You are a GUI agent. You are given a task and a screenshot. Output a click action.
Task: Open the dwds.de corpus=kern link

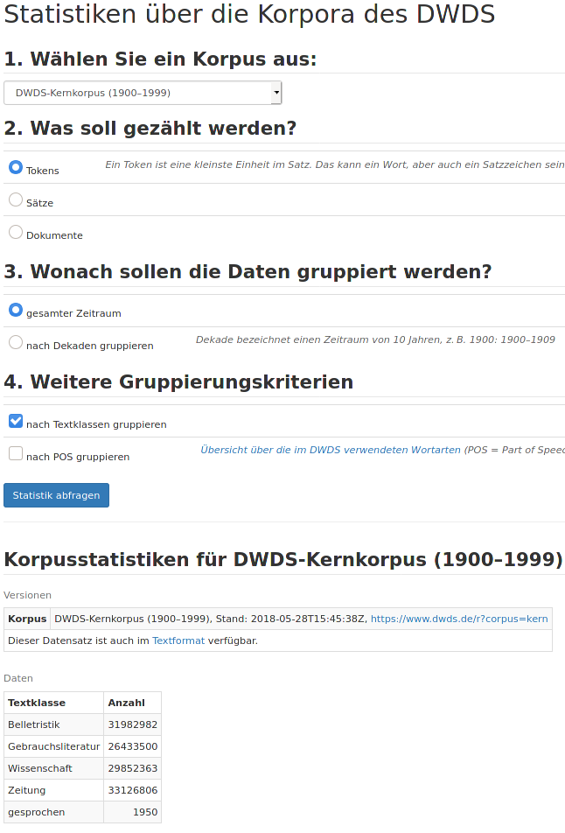coord(459,619)
